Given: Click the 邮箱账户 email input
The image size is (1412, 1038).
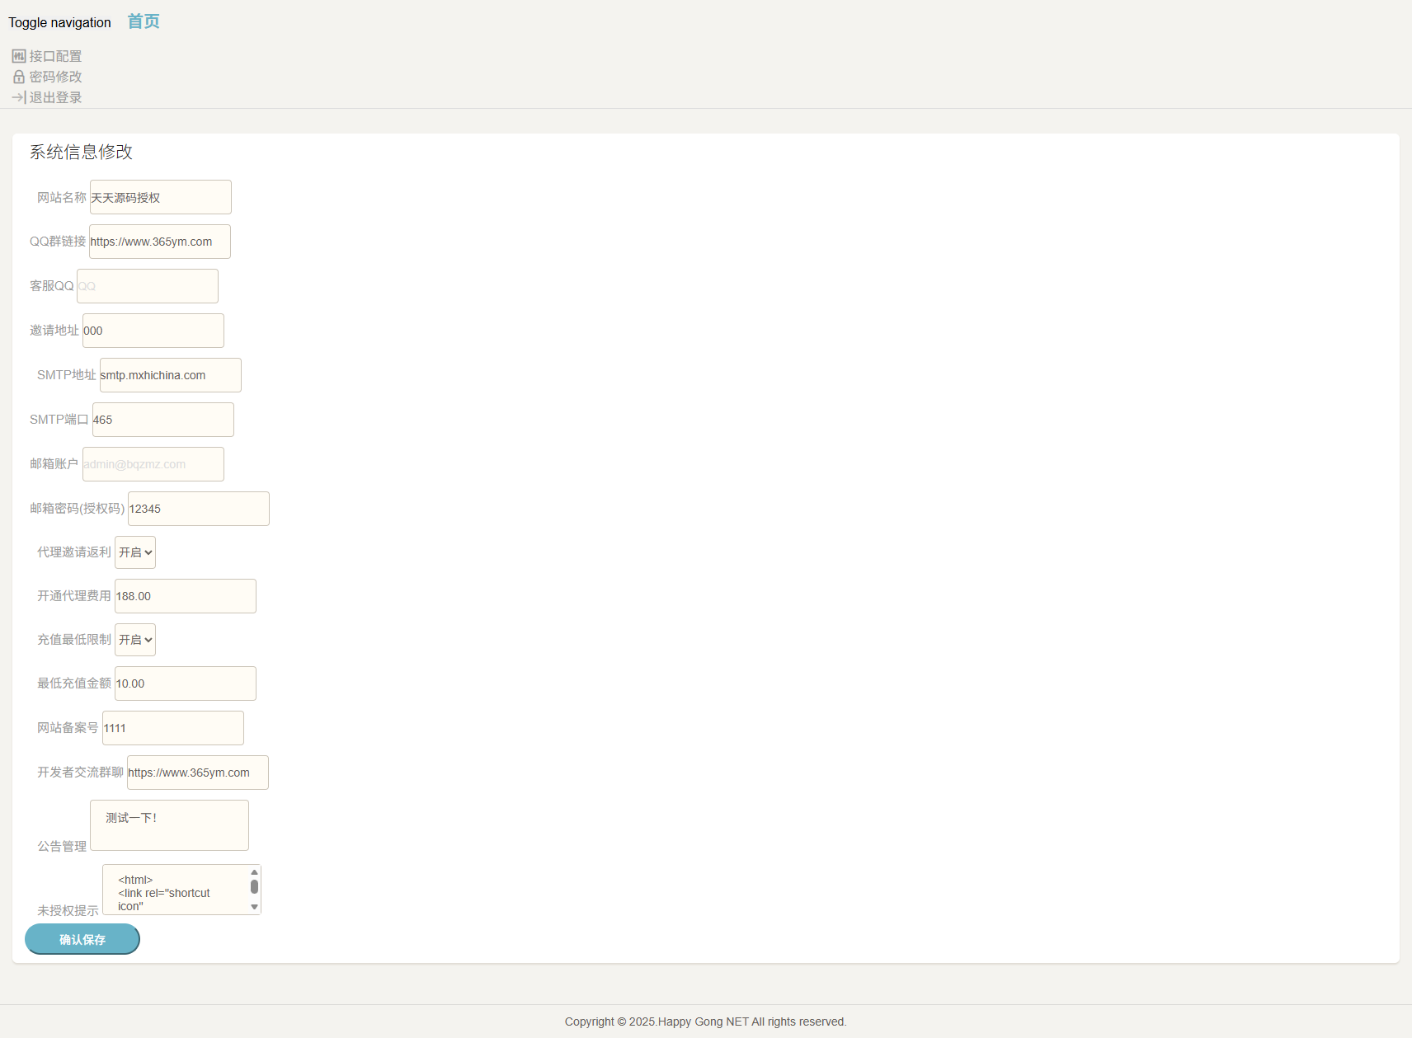Looking at the screenshot, I should click(x=153, y=464).
